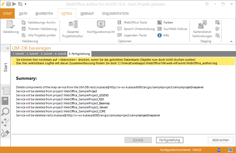Click the gray play arrow icon in title bar
The width and height of the screenshot is (236, 153).
14,4
